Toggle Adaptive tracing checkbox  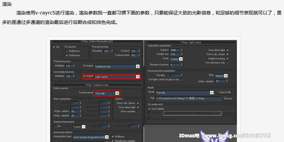tap(227, 58)
